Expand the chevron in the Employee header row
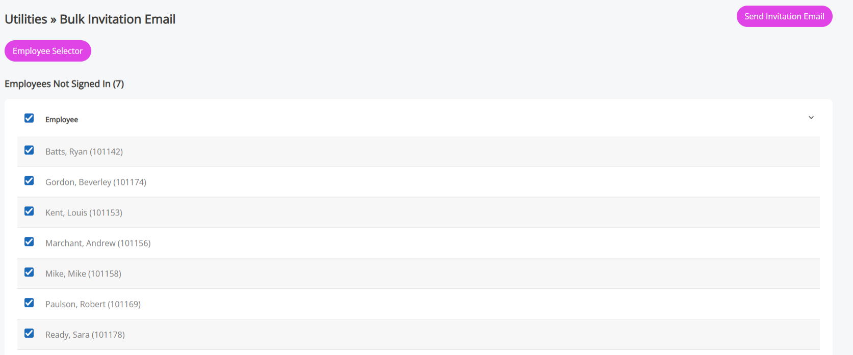853x355 pixels. (811, 118)
